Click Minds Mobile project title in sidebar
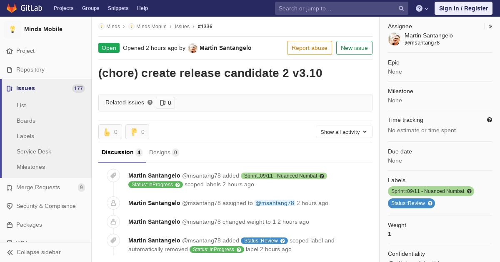 [43, 29]
